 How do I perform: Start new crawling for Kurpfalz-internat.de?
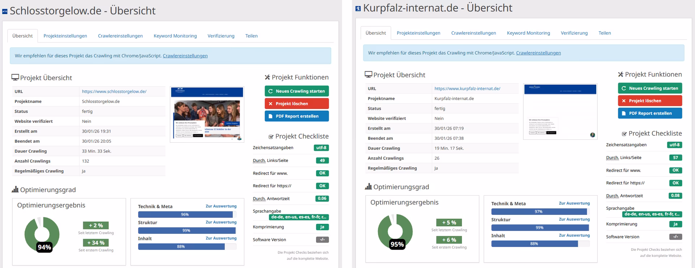coord(650,88)
